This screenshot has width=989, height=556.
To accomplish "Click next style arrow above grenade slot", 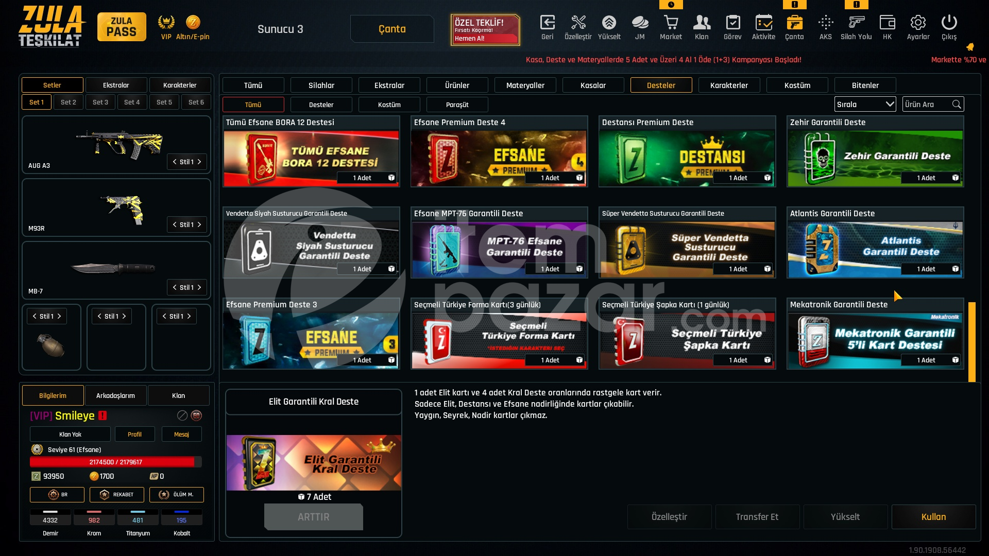I will point(59,316).
